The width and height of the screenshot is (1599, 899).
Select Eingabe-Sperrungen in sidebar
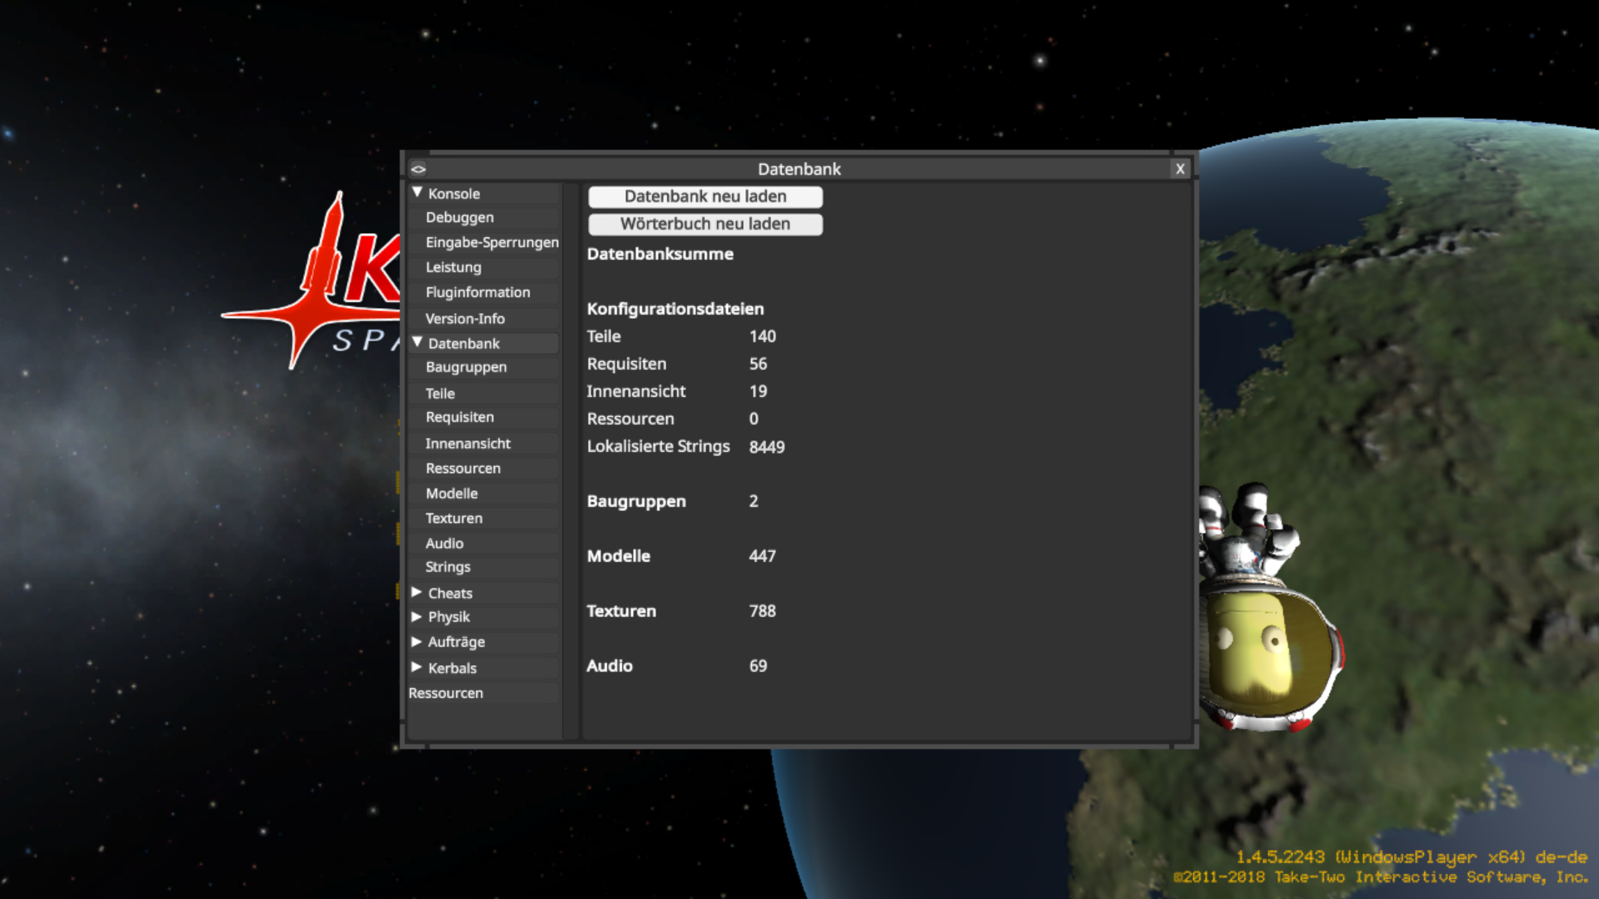point(491,242)
